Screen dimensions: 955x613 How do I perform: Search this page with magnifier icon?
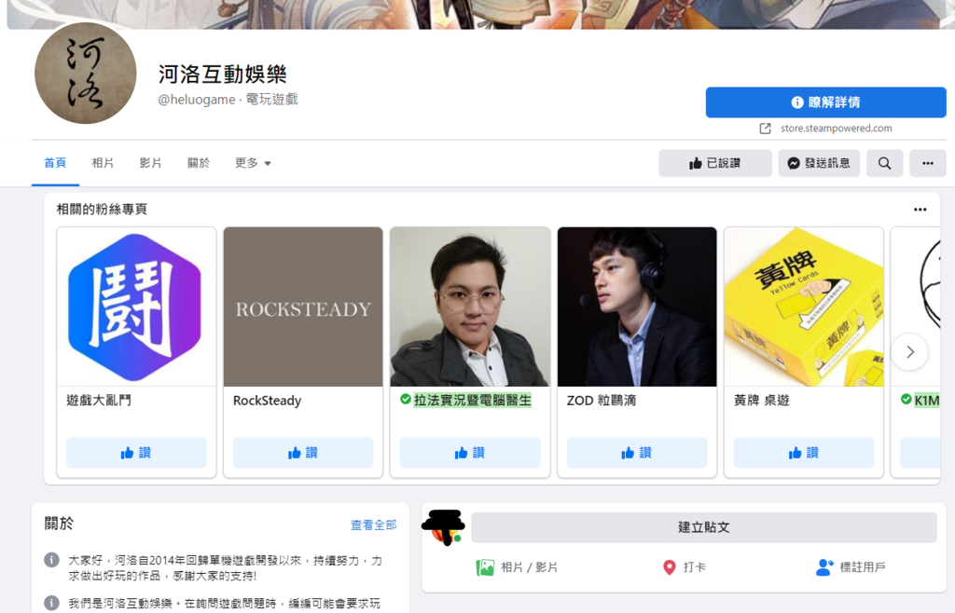[884, 163]
